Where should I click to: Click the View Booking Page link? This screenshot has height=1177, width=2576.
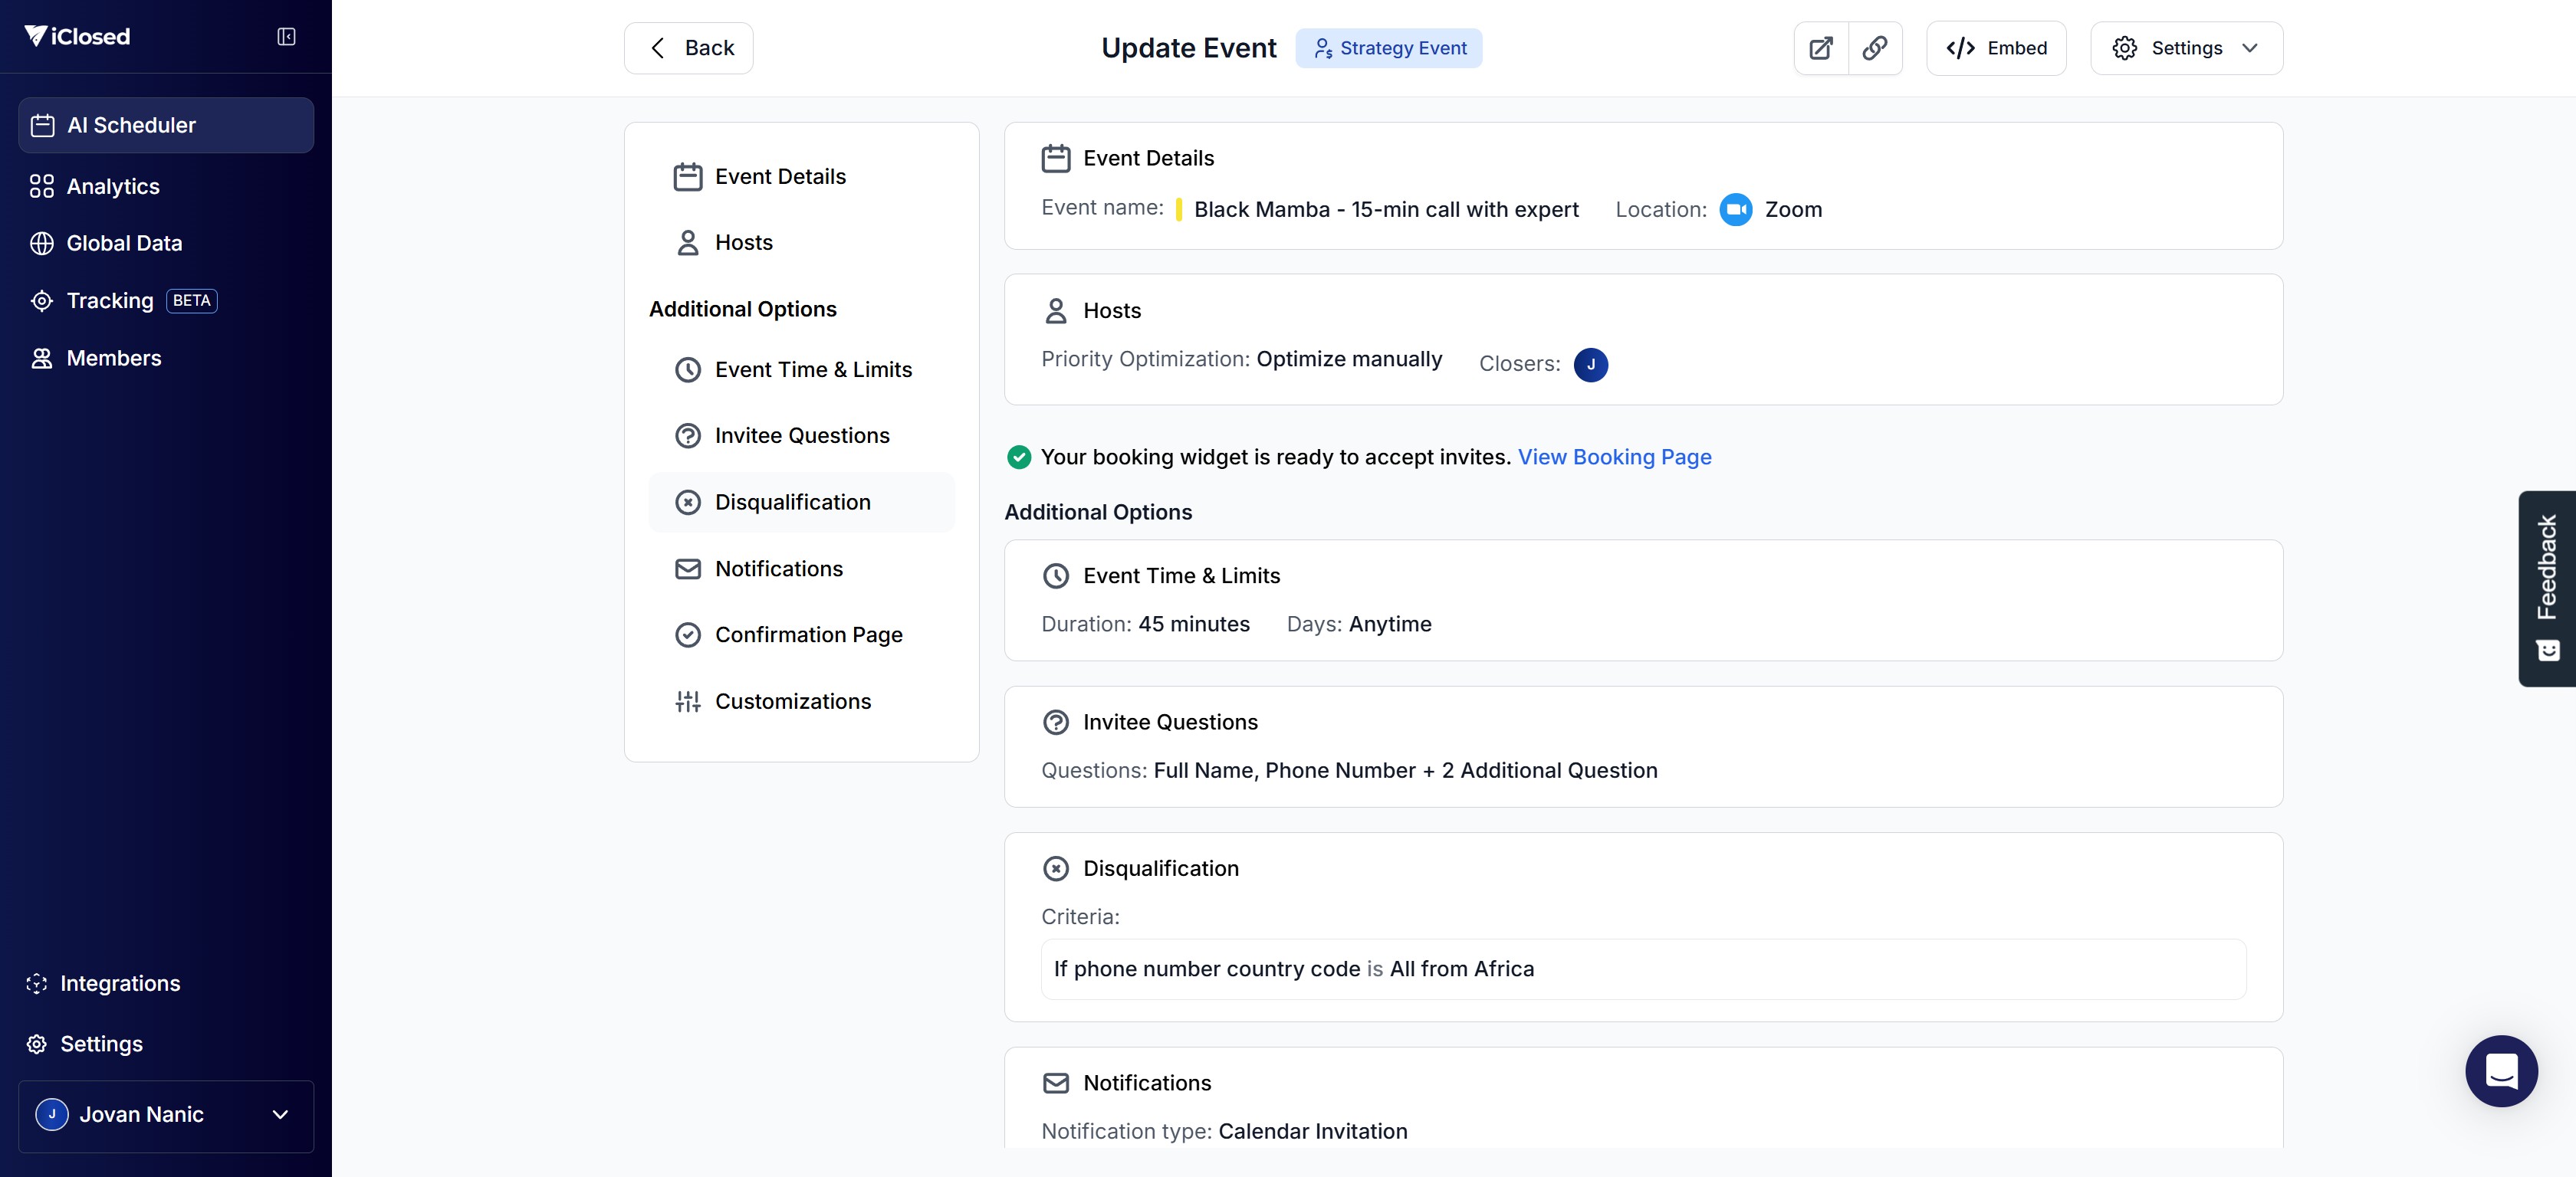point(1614,457)
